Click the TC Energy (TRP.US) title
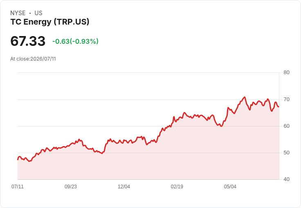 click(x=50, y=22)
